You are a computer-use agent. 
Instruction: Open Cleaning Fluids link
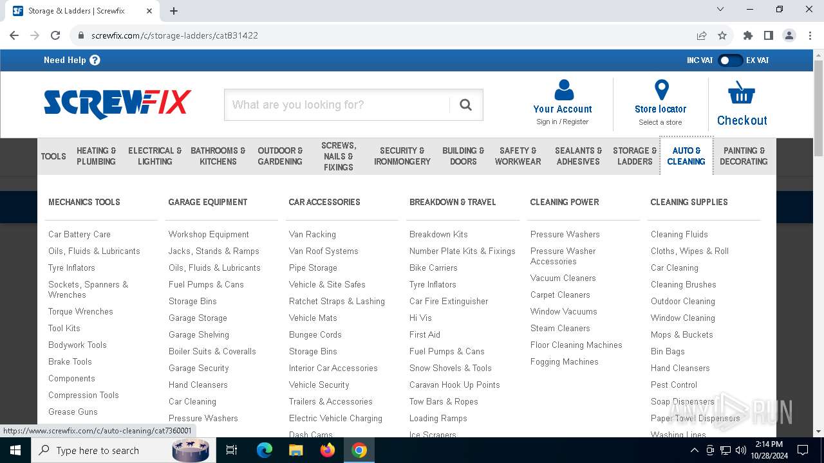pos(679,234)
